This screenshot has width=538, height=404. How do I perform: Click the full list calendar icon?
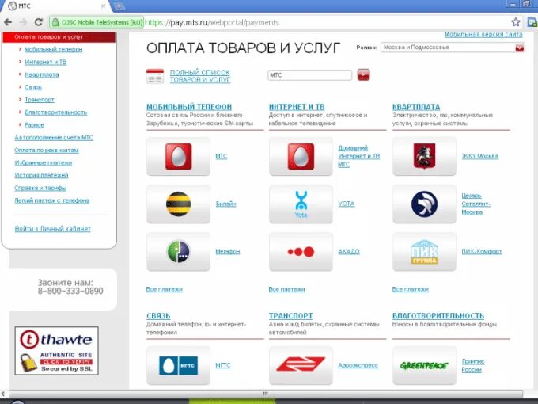point(155,76)
